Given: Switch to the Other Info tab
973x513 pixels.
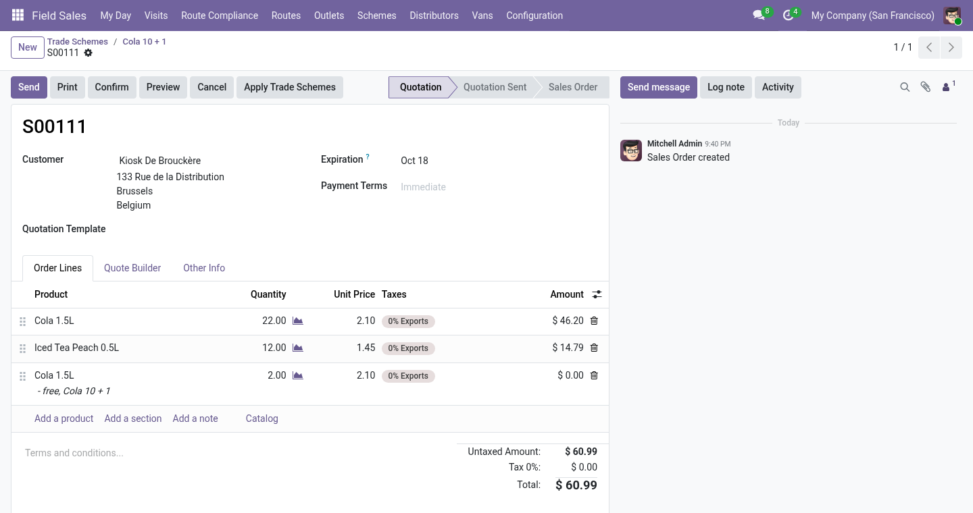Looking at the screenshot, I should point(204,268).
